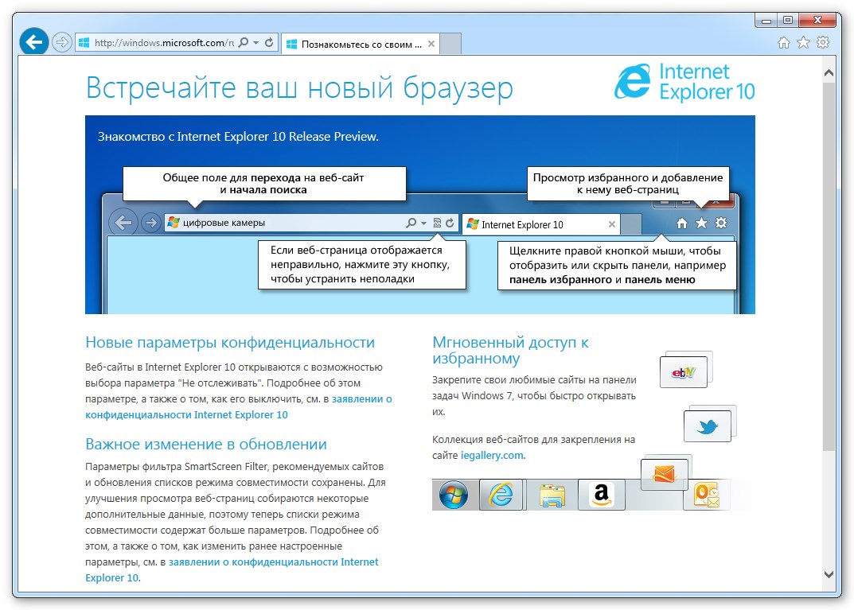Click scrollbar up arrow
854x610 pixels.
coord(829,72)
